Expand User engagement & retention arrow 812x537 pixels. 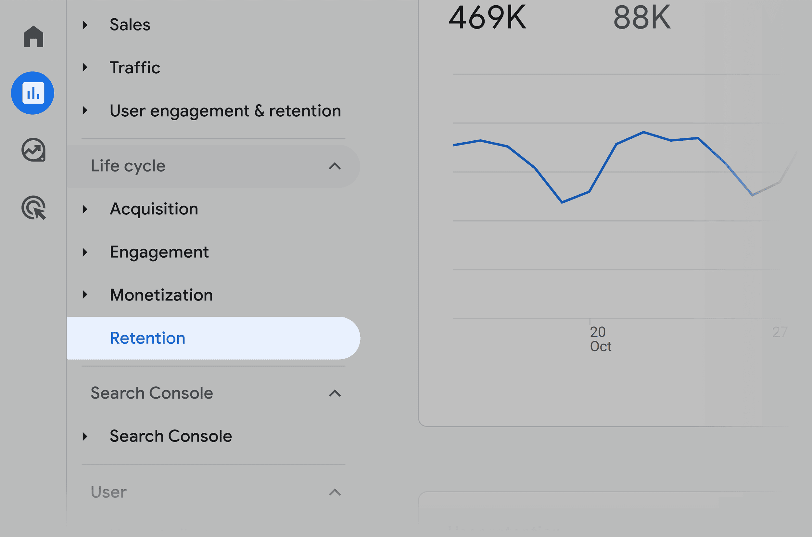point(85,111)
